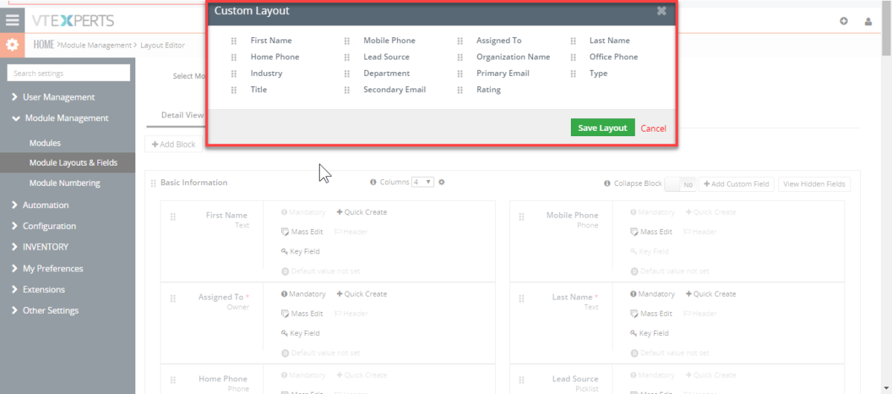Click the gear icon beside Columns dropdown
892x394 pixels.
(442, 182)
